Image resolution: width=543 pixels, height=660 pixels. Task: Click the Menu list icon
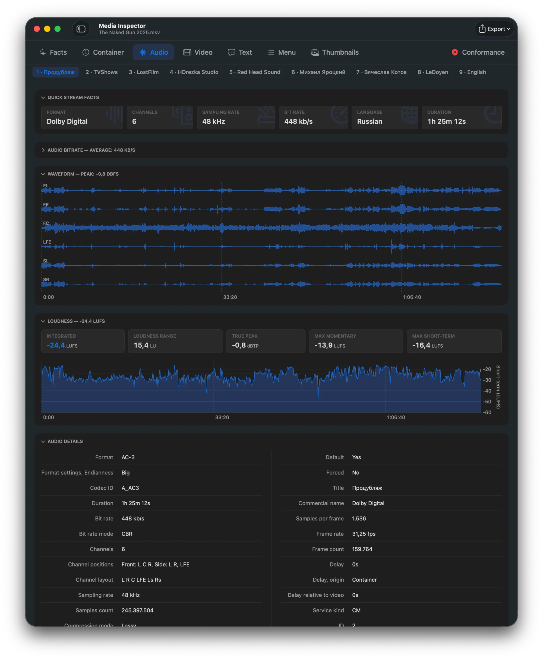271,52
